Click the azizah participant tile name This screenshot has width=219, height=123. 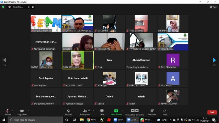point(141,96)
